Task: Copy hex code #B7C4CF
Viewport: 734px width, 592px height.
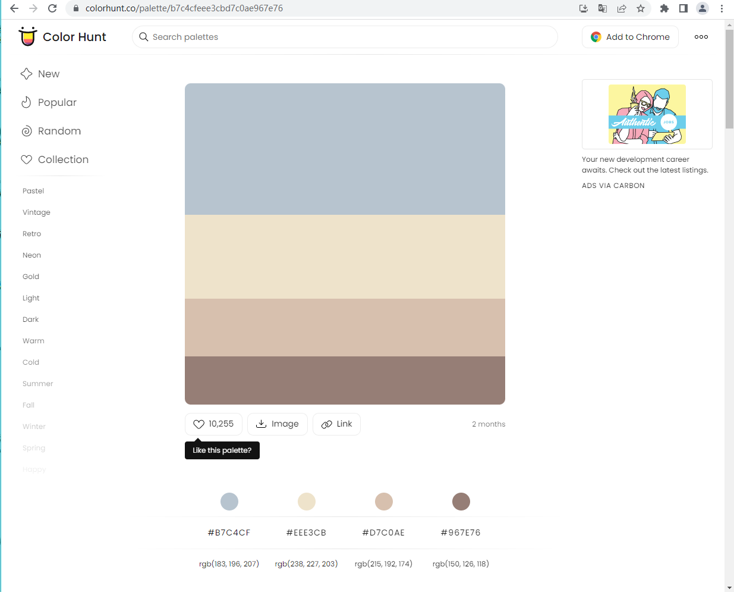Action: (229, 533)
